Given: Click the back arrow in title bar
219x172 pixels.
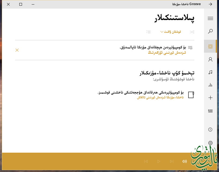Looking at the screenshot, I should tap(210, 4).
